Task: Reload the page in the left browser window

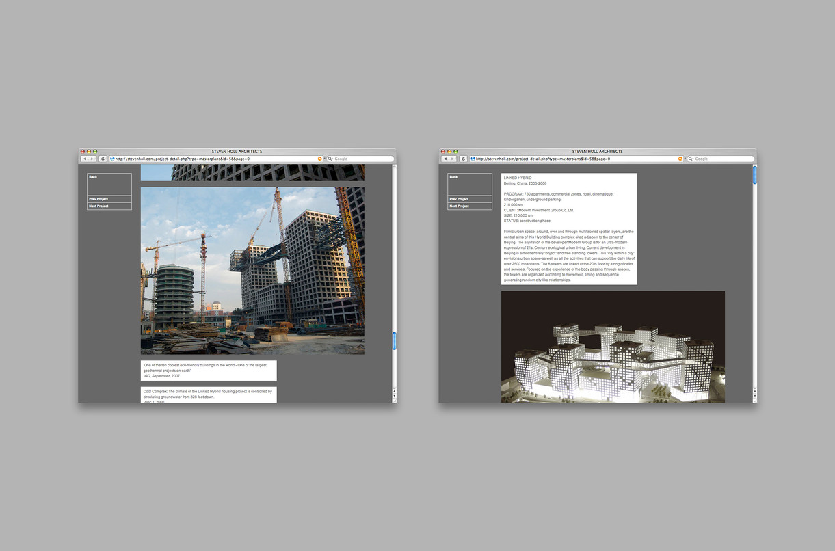Action: click(103, 159)
